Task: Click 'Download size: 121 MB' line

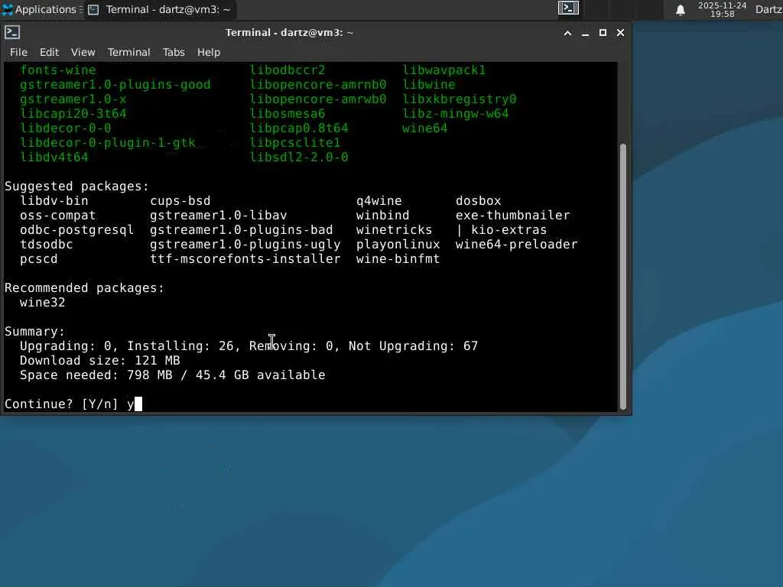Action: coord(100,361)
